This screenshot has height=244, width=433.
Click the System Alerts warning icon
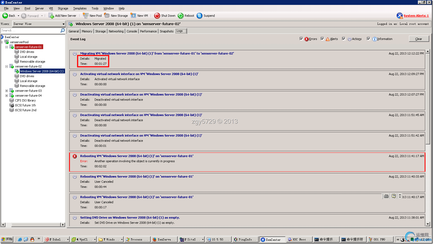coord(400,16)
